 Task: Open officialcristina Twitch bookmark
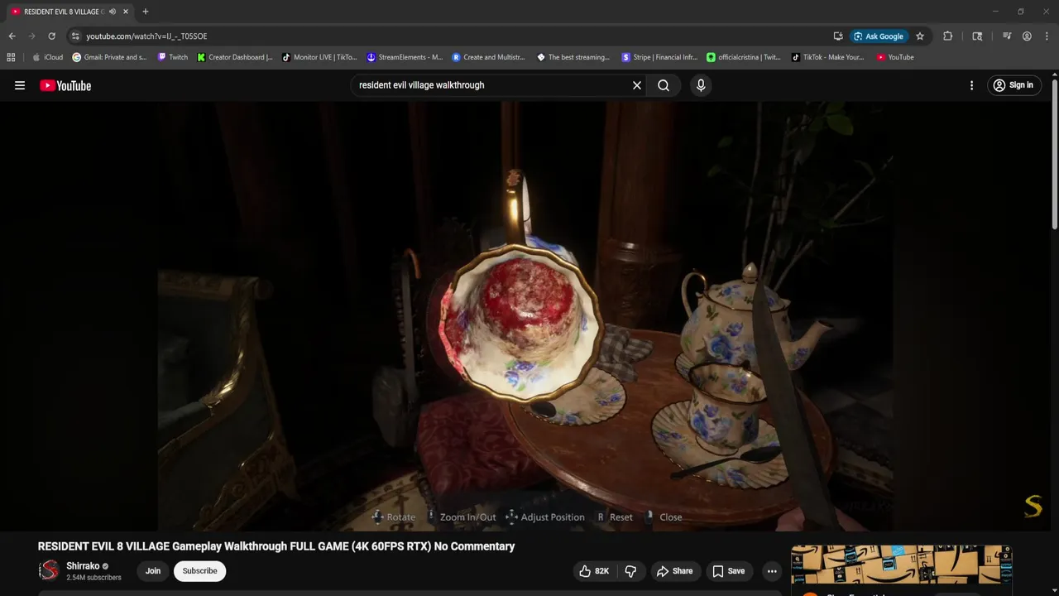point(744,57)
